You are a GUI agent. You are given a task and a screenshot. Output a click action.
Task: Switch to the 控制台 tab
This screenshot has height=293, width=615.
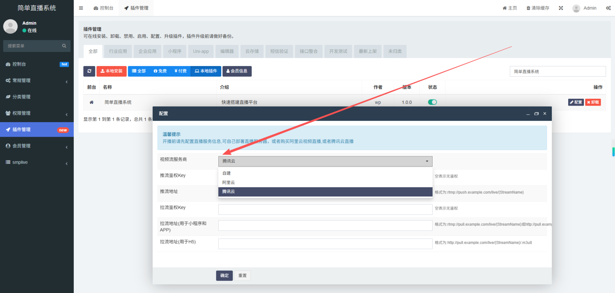pyautogui.click(x=104, y=8)
